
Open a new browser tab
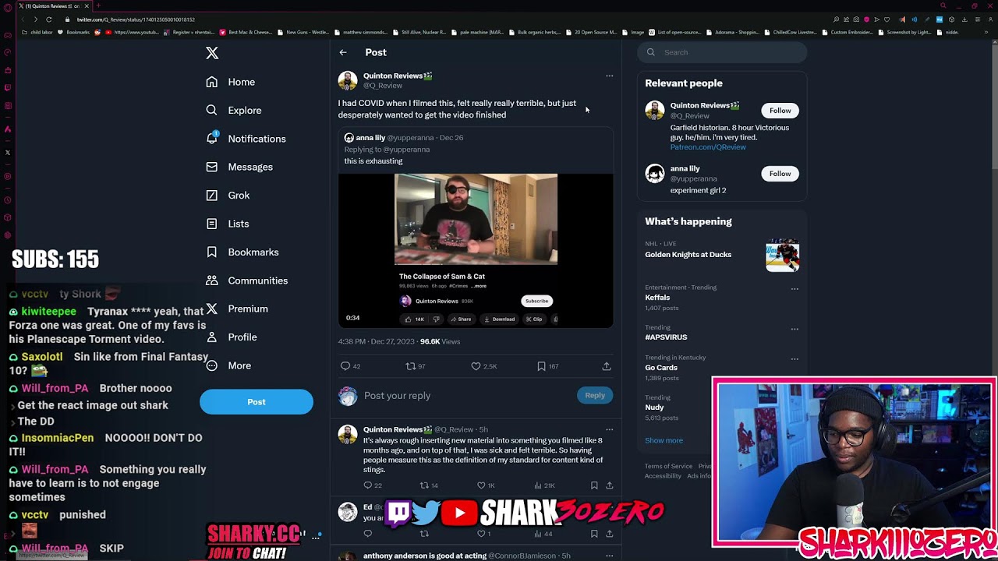click(98, 6)
